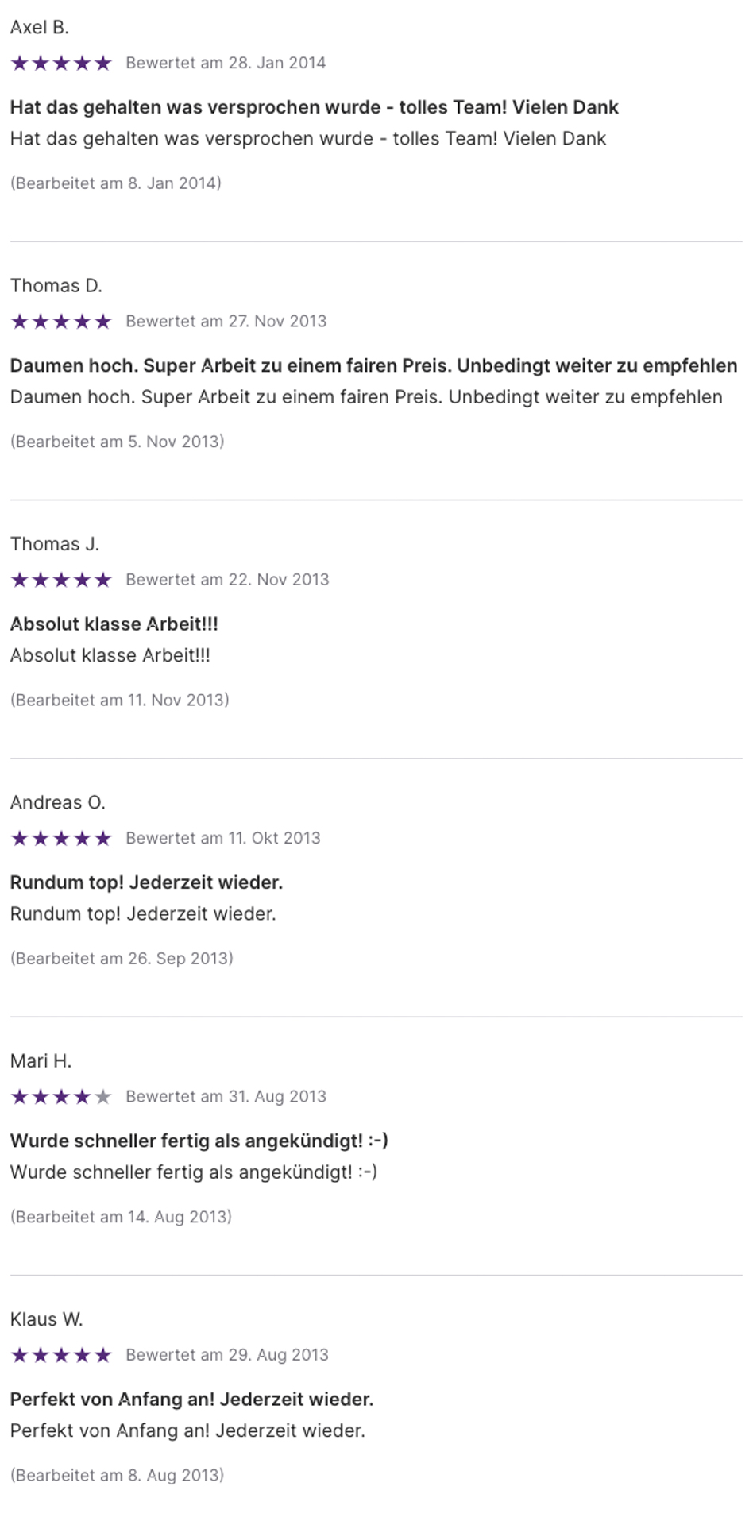Click Thomas D.'s five-star rating
This screenshot has width=753, height=1525.
click(x=61, y=322)
